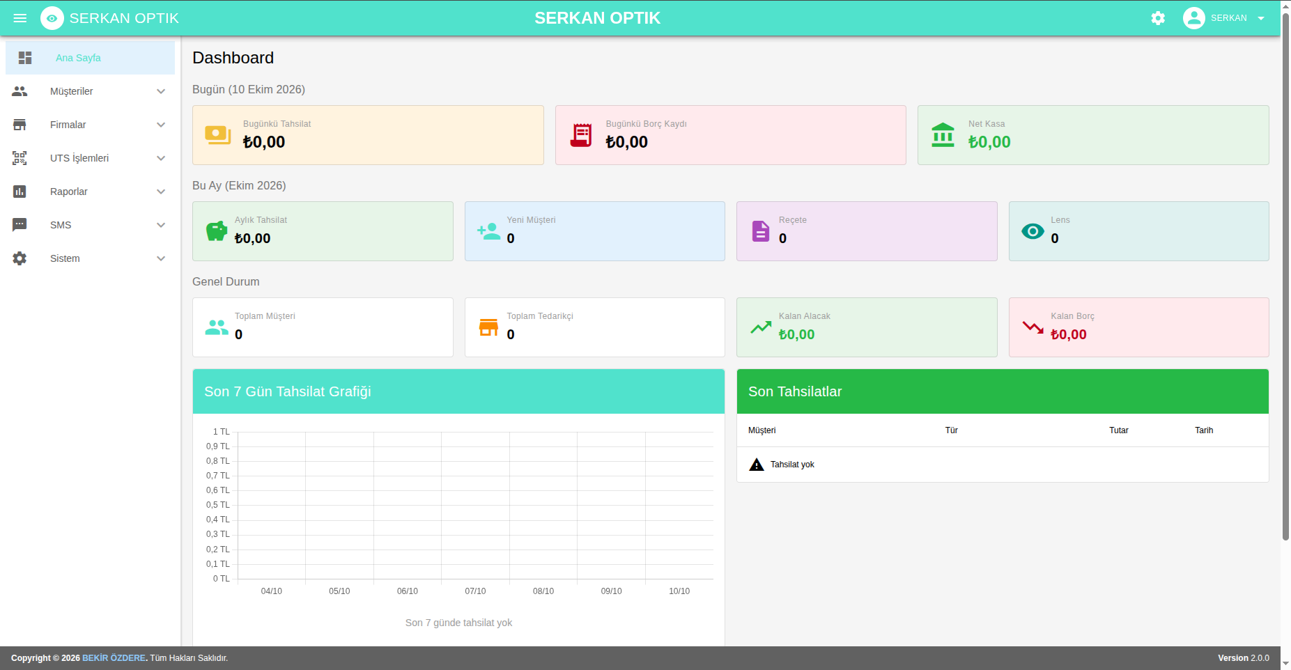Click the Tür column header
This screenshot has height=670, width=1291.
(x=951, y=430)
